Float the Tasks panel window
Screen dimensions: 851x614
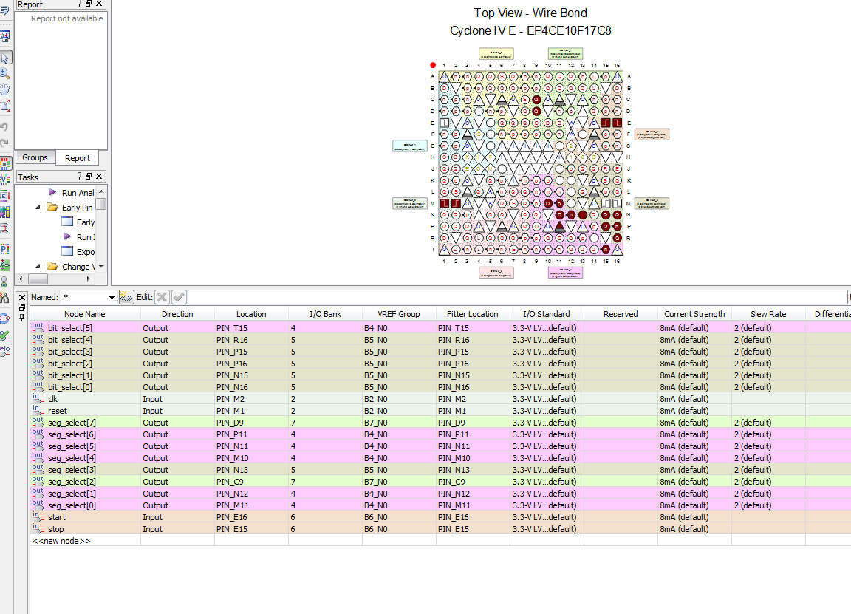tap(89, 176)
